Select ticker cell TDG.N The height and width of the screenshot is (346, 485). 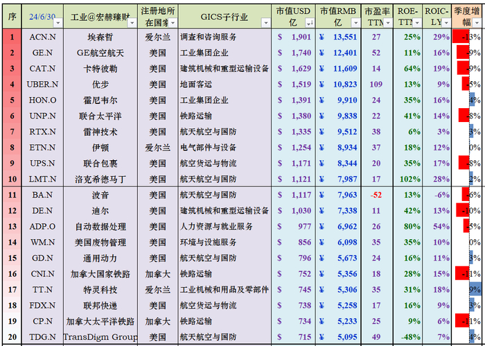[x=43, y=337]
